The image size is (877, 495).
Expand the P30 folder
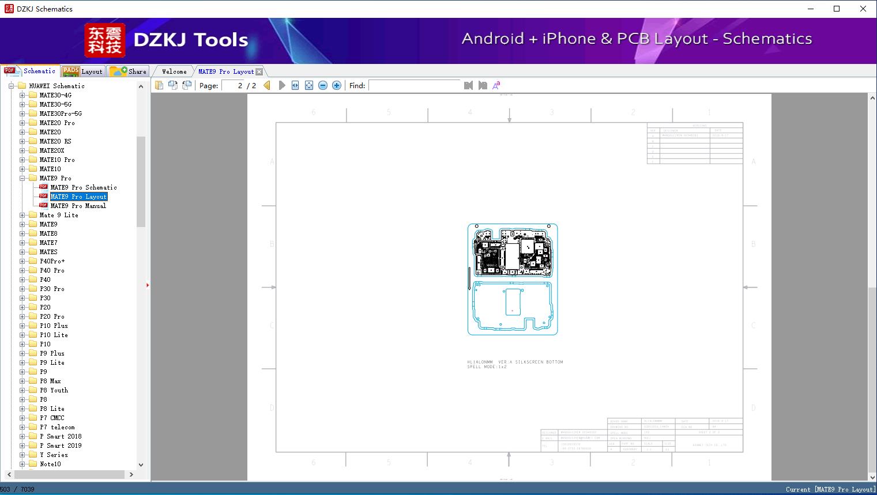pyautogui.click(x=22, y=298)
